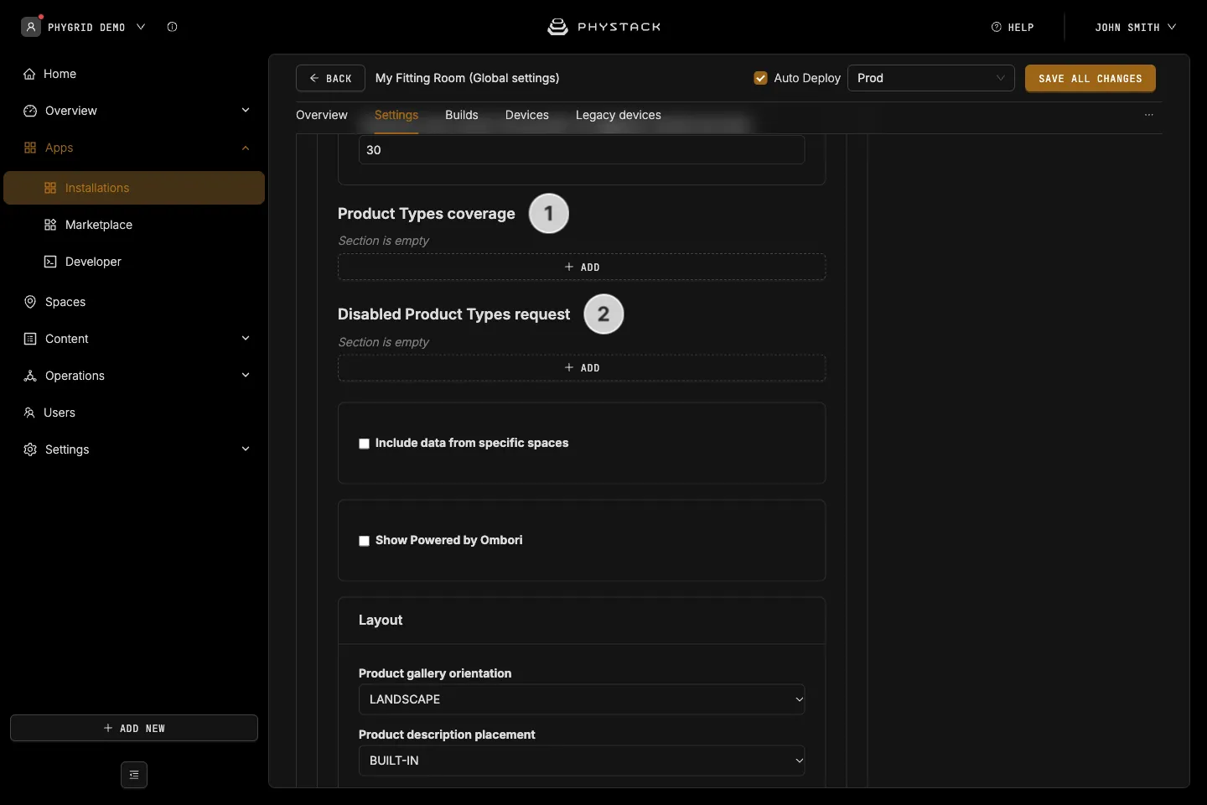The height and width of the screenshot is (805, 1207).
Task: Click the Apps grid icon
Action: (30, 148)
